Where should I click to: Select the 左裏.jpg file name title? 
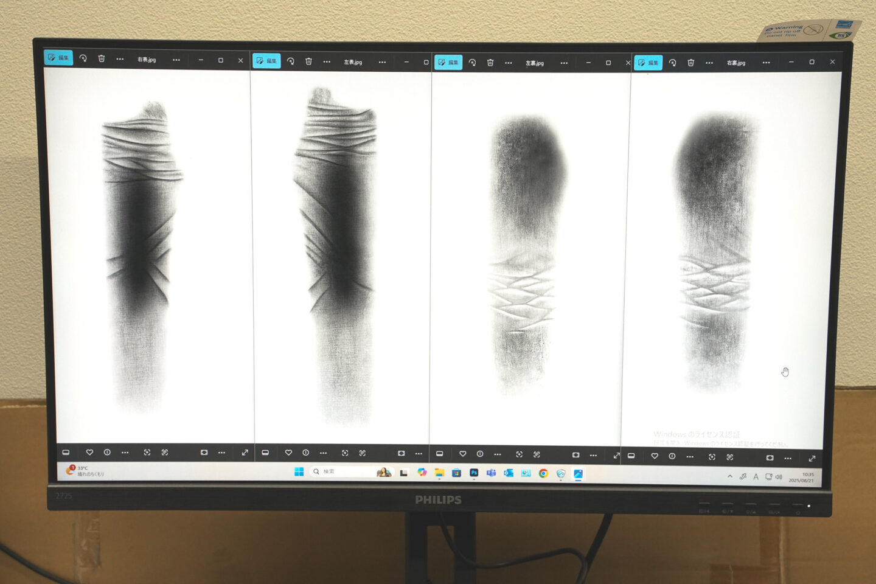tap(535, 63)
